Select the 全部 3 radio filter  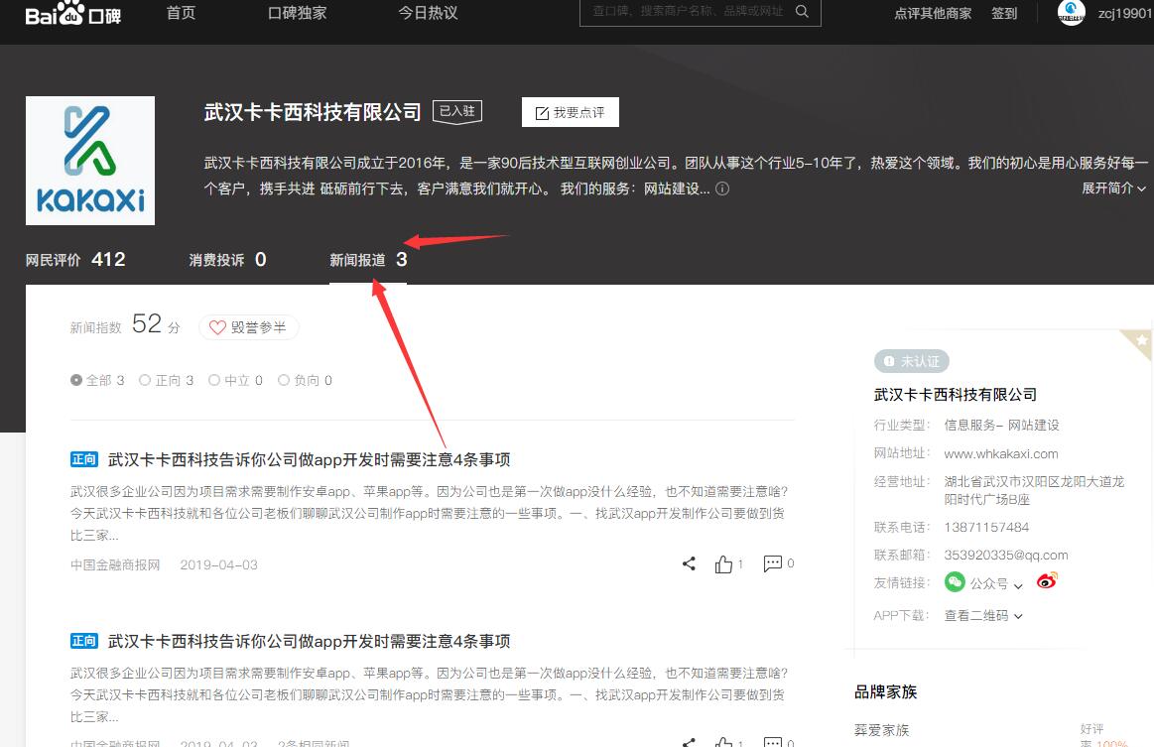tap(97, 381)
